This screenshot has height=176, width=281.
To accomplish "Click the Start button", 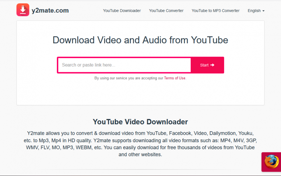I will 207,65.
